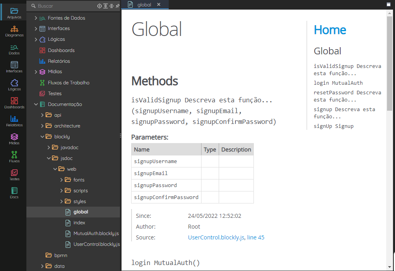Click the Documentação book icon in tree

click(42, 104)
